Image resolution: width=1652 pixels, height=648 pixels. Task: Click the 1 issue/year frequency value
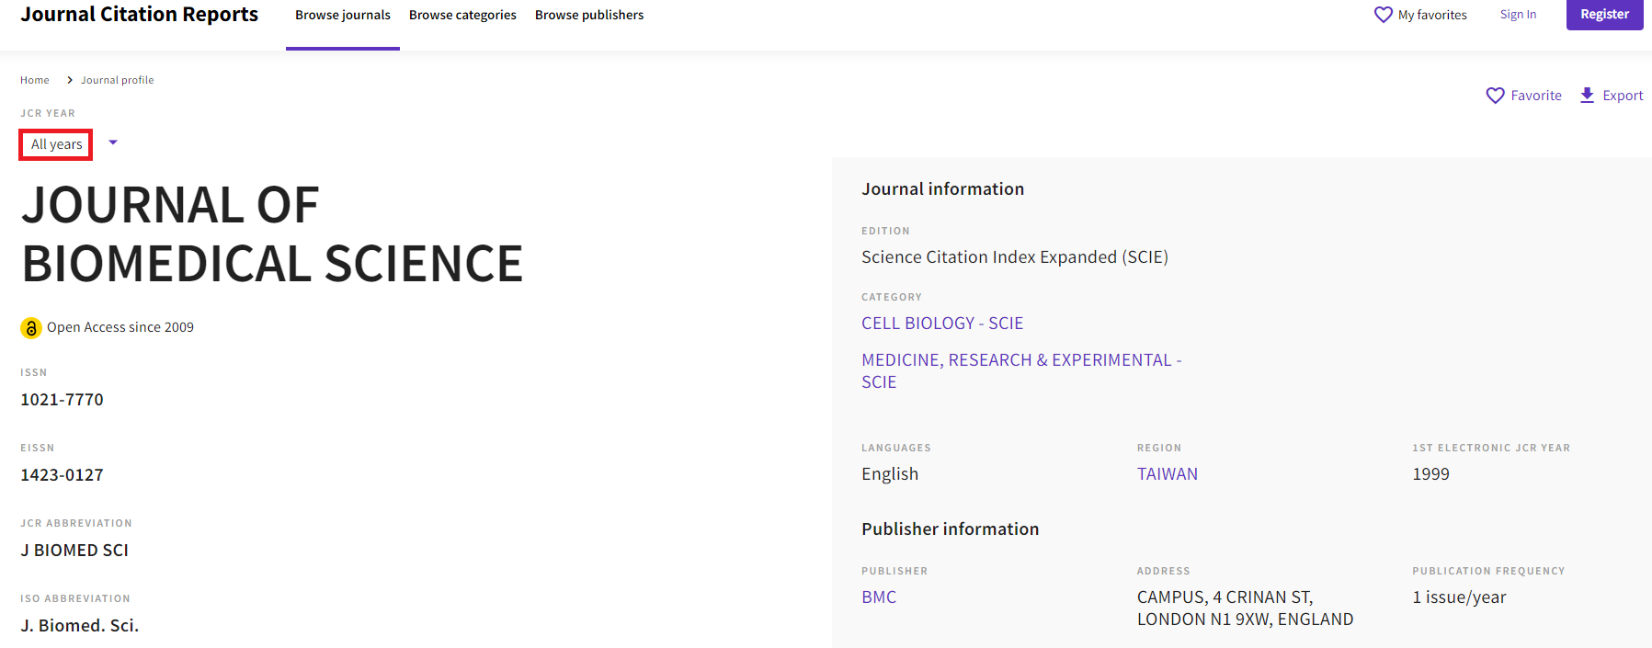(x=1459, y=597)
